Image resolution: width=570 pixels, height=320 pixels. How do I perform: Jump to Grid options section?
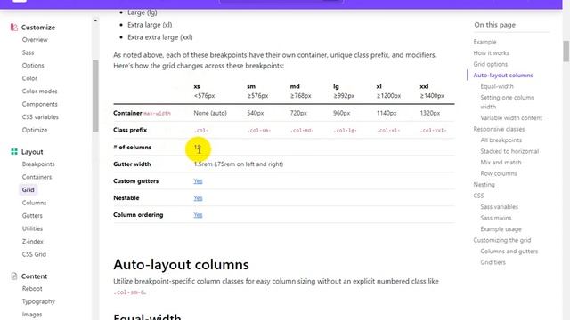click(491, 64)
